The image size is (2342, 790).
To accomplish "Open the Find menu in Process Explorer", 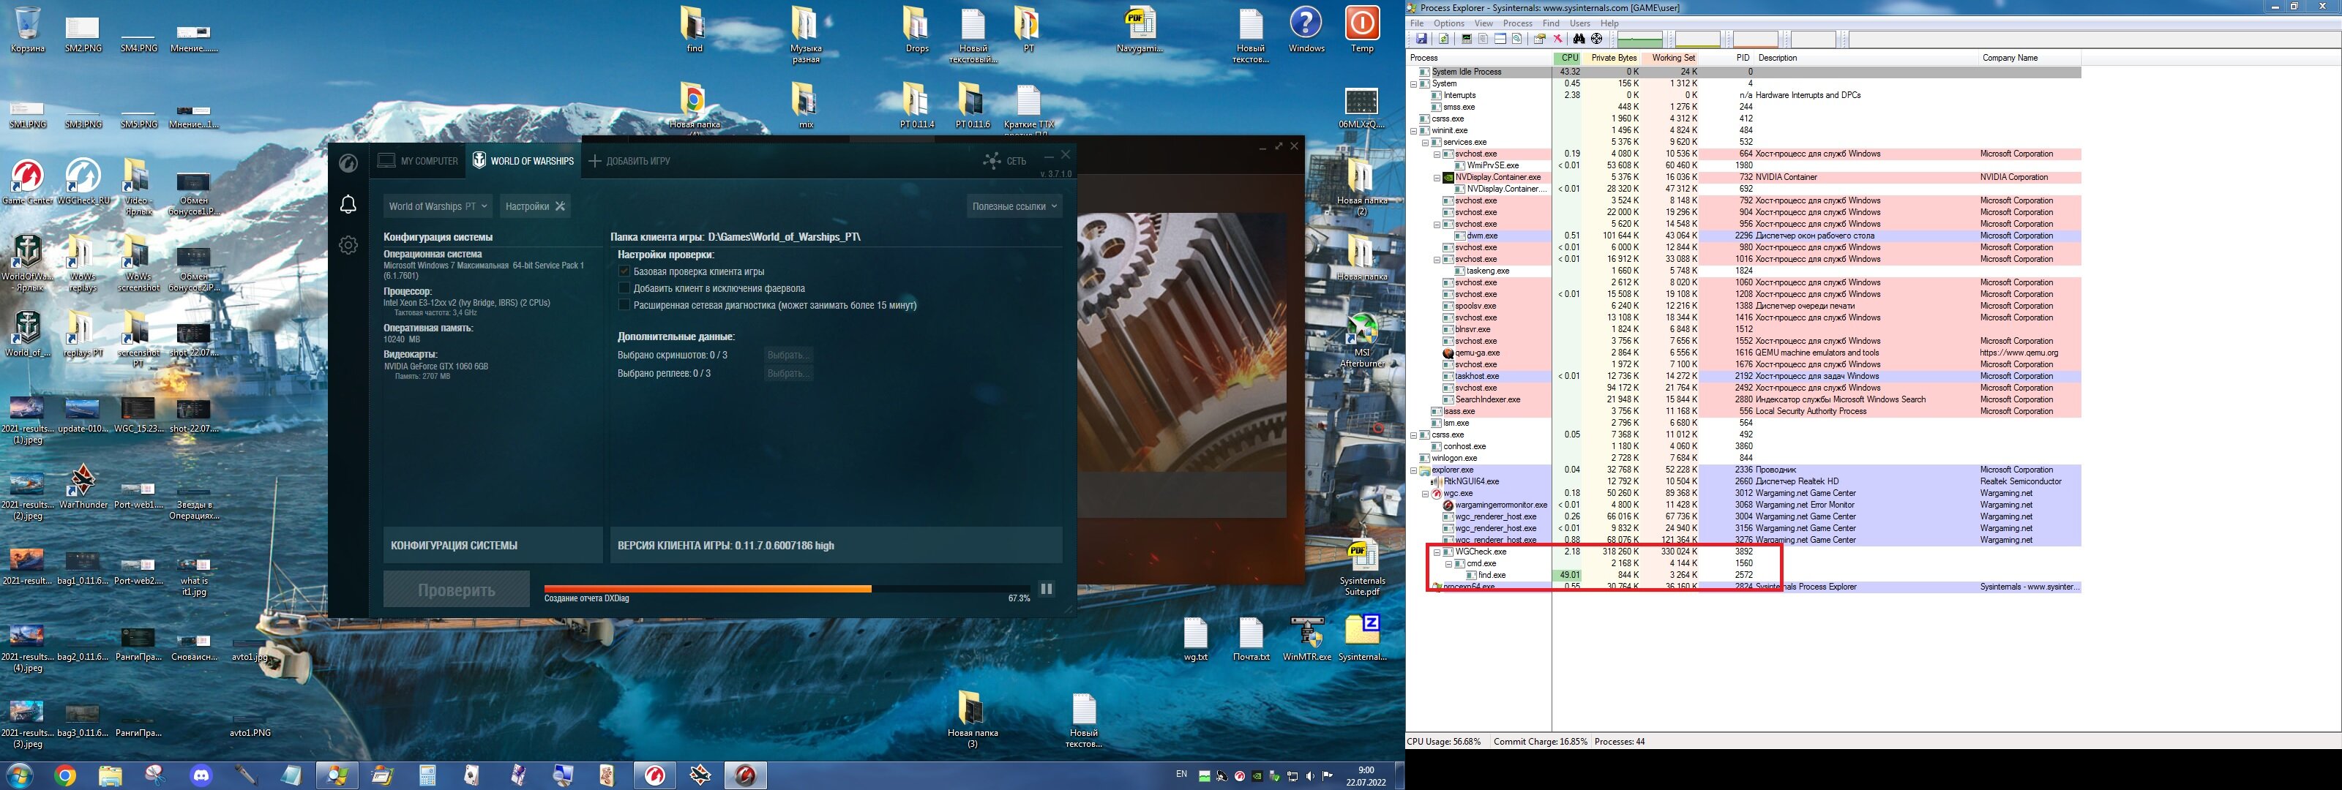I will point(1551,23).
